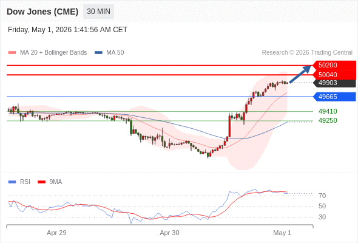The width and height of the screenshot is (358, 243).
Task: Click the Apr 29 date axis label
Action: click(x=56, y=233)
